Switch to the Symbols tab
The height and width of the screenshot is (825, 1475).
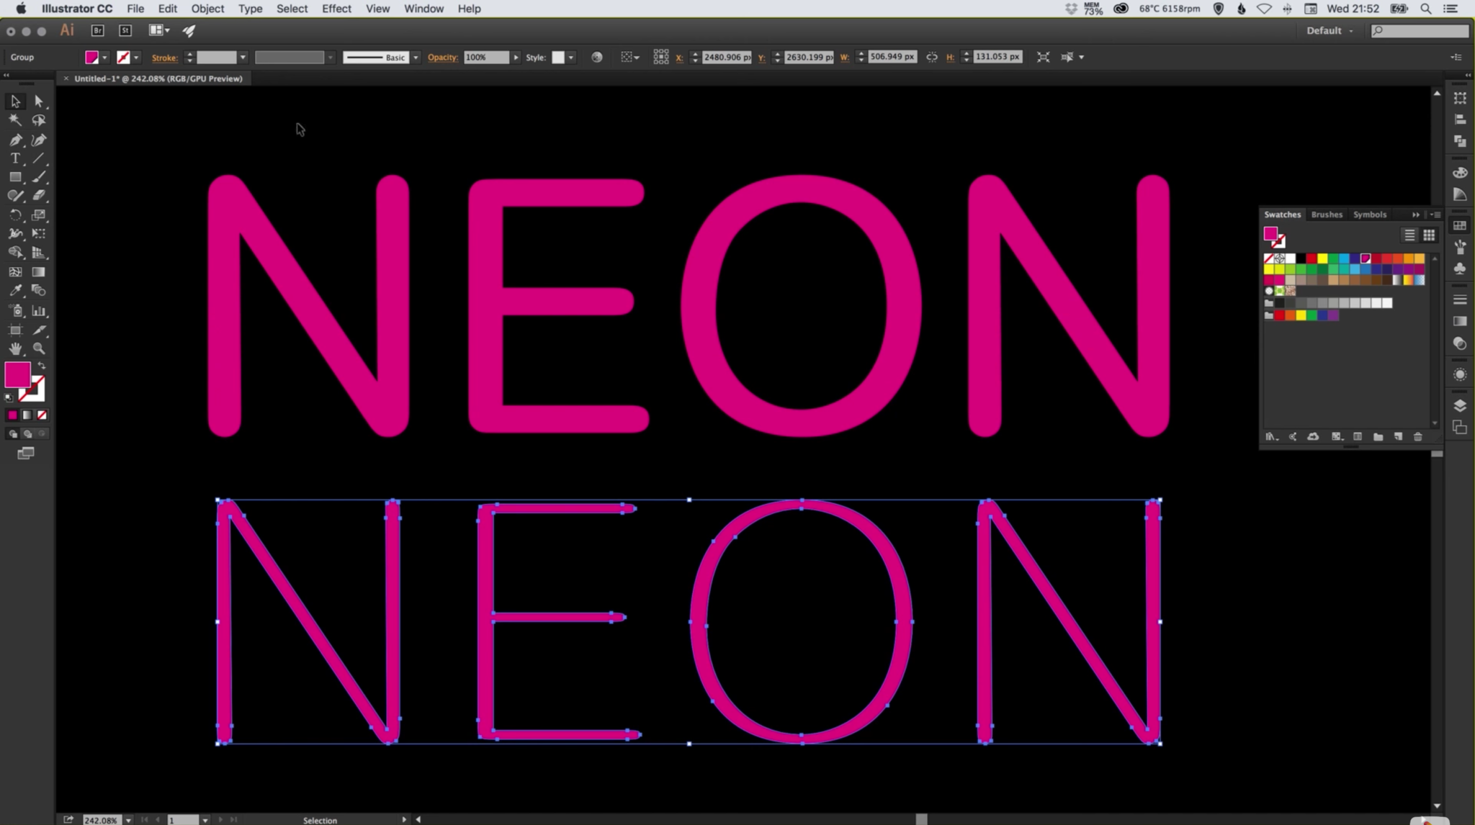[1370, 214]
